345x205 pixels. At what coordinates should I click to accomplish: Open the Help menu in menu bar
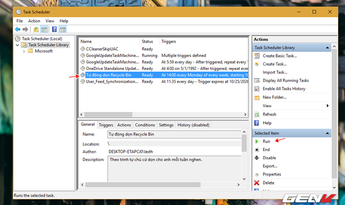click(x=64, y=21)
